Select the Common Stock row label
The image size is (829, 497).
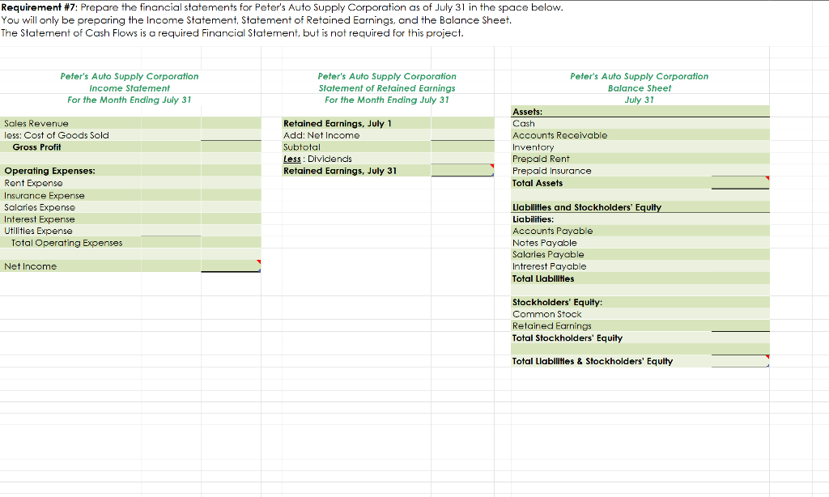pyautogui.click(x=640, y=314)
